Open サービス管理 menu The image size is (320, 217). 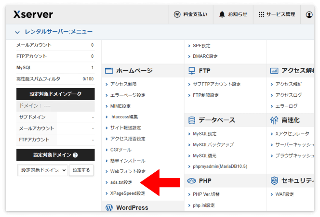pos(280,14)
